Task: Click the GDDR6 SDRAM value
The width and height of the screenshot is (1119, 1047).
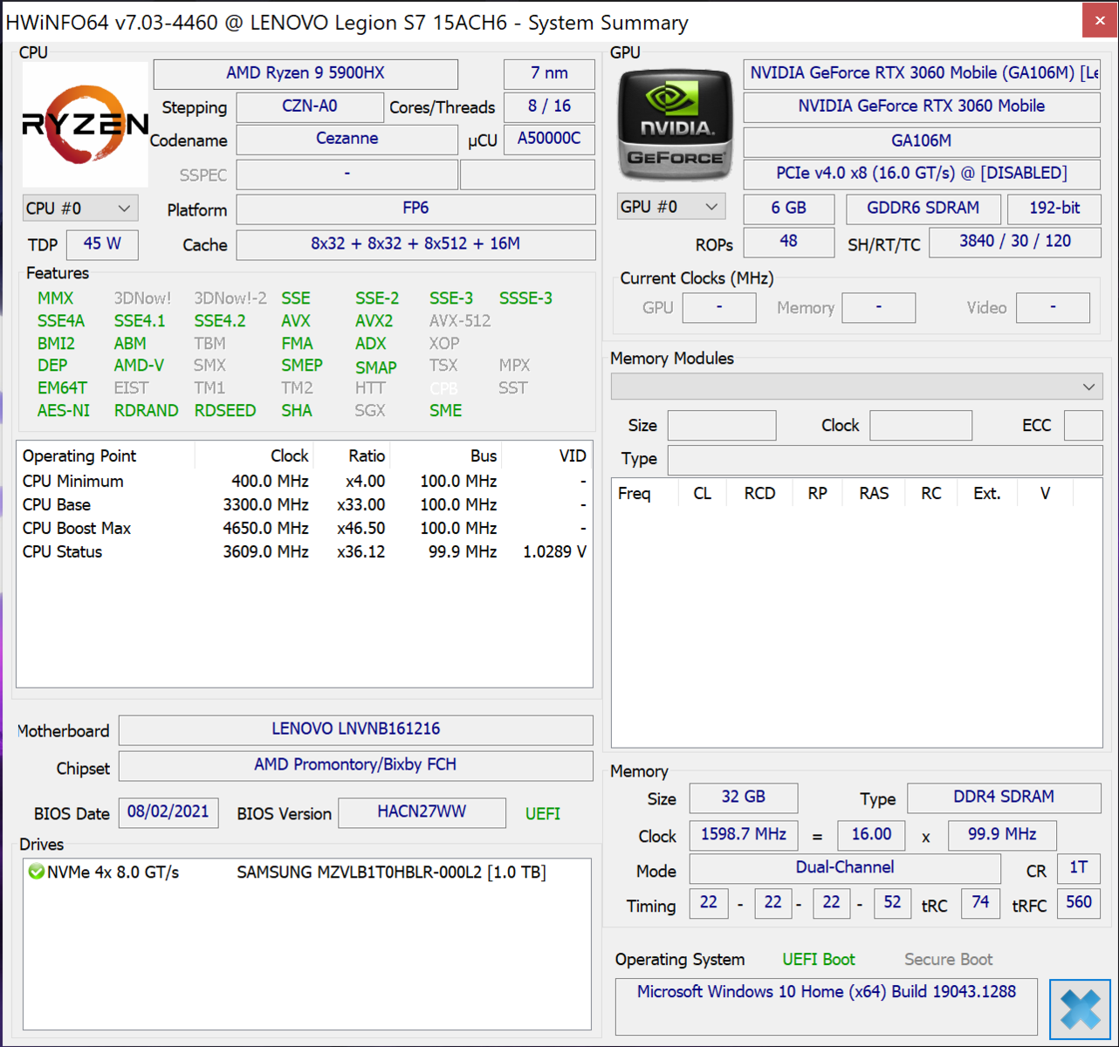Action: 923,209
